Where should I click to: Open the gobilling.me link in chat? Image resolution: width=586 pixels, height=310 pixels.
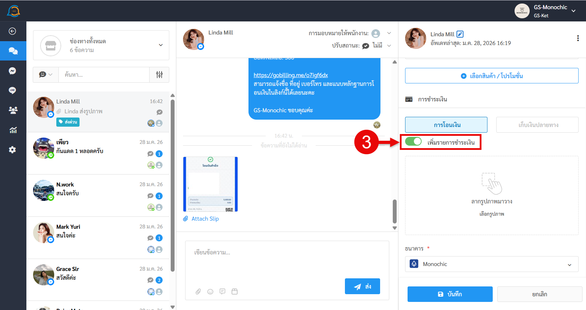(x=291, y=75)
